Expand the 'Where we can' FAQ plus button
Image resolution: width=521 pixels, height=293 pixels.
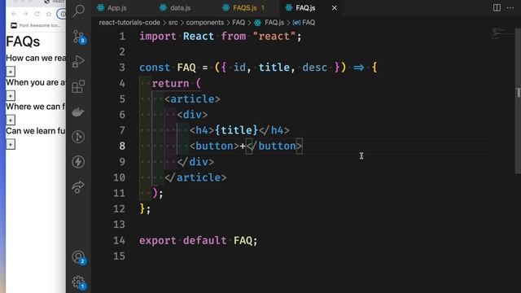click(x=11, y=120)
